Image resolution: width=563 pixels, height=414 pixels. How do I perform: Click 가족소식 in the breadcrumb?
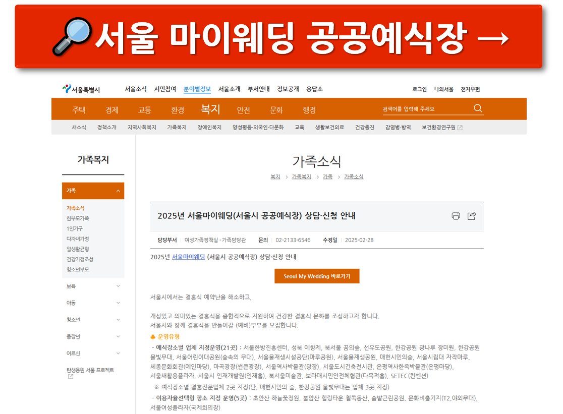click(354, 176)
